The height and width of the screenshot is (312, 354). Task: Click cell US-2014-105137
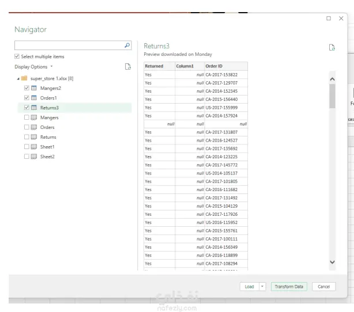pos(226,173)
